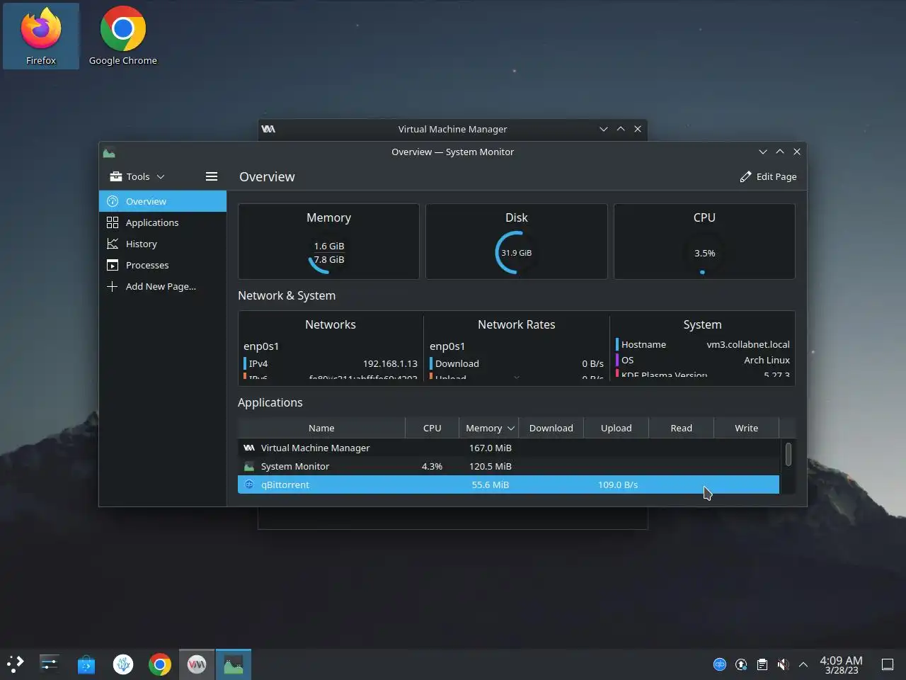This screenshot has height=680, width=906.
Task: Click the IPv4 address 192.168.1.13
Action: (390, 363)
